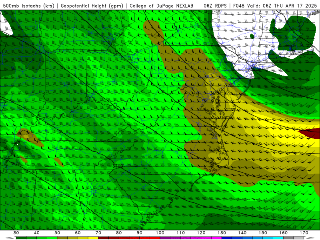Click the dark red jet core on map's right edge
320x240 pixels.
311,134
